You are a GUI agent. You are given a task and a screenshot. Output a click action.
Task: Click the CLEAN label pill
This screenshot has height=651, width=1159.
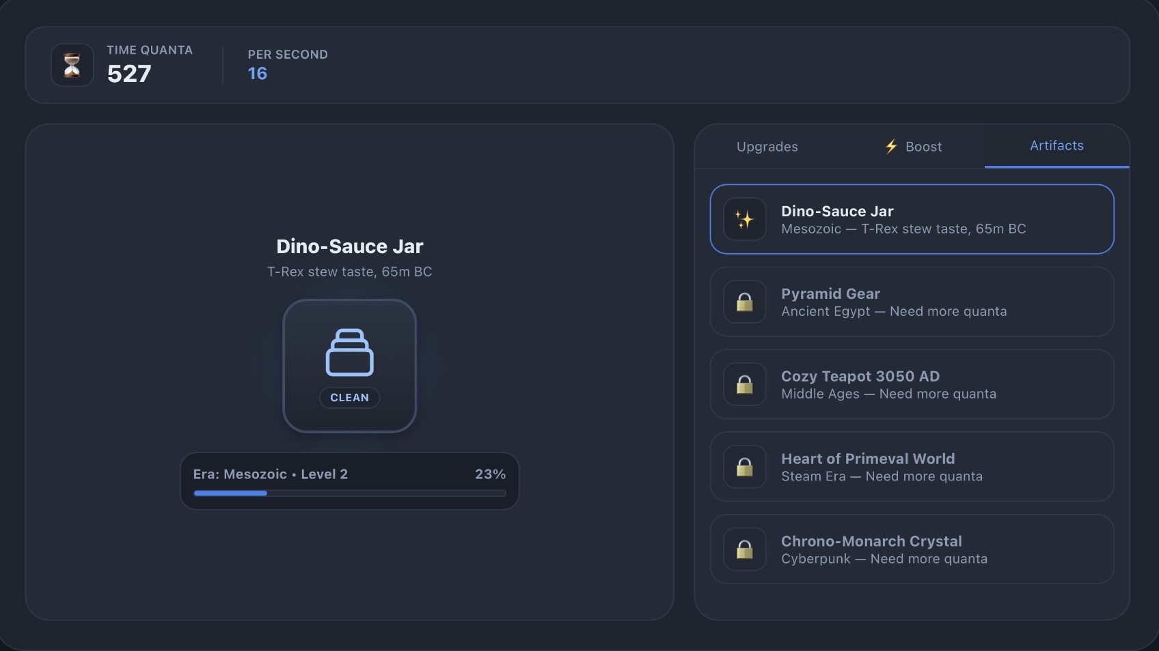350,398
